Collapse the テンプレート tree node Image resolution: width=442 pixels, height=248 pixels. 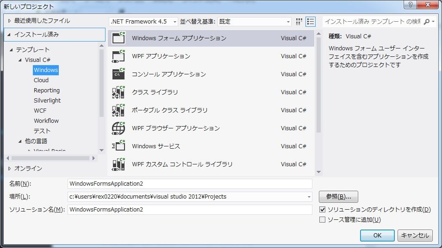[11, 50]
